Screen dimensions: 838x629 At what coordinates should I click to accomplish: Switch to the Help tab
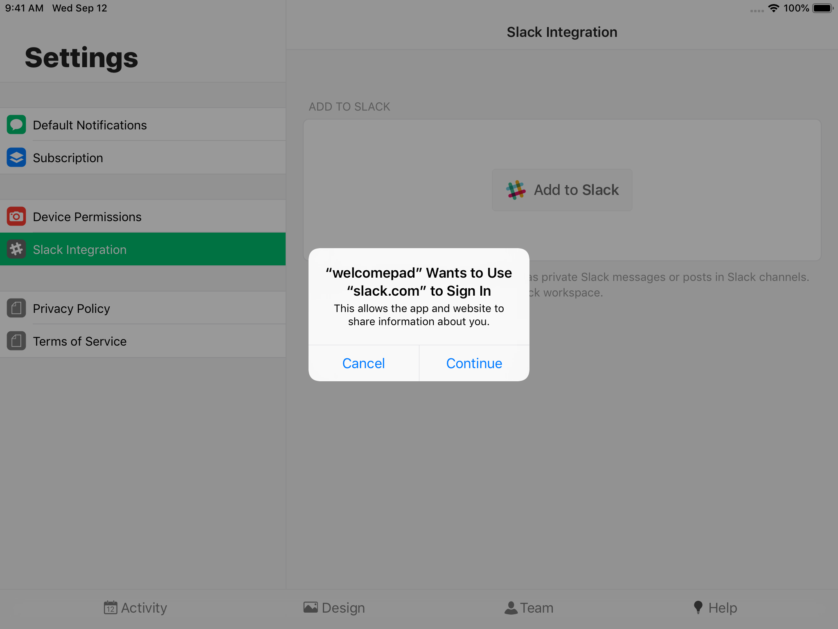tap(715, 608)
